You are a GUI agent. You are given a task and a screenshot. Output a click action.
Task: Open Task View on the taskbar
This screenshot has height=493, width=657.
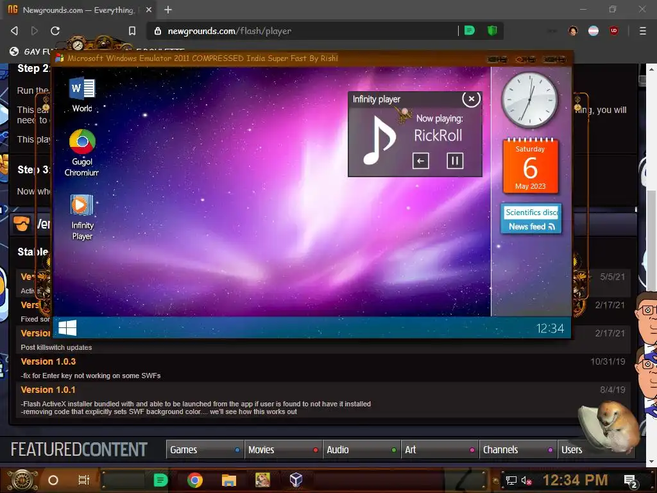tap(84, 480)
